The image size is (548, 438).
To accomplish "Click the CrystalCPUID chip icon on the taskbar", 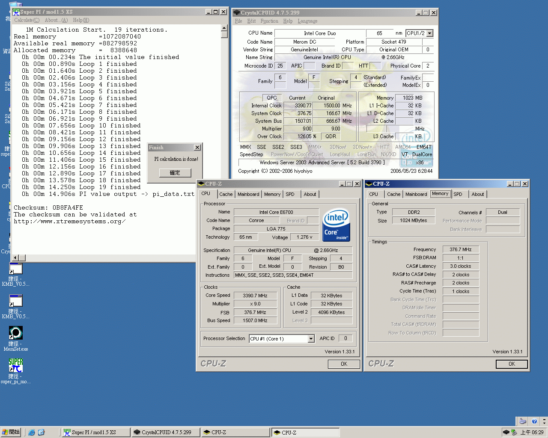I will click(136, 432).
